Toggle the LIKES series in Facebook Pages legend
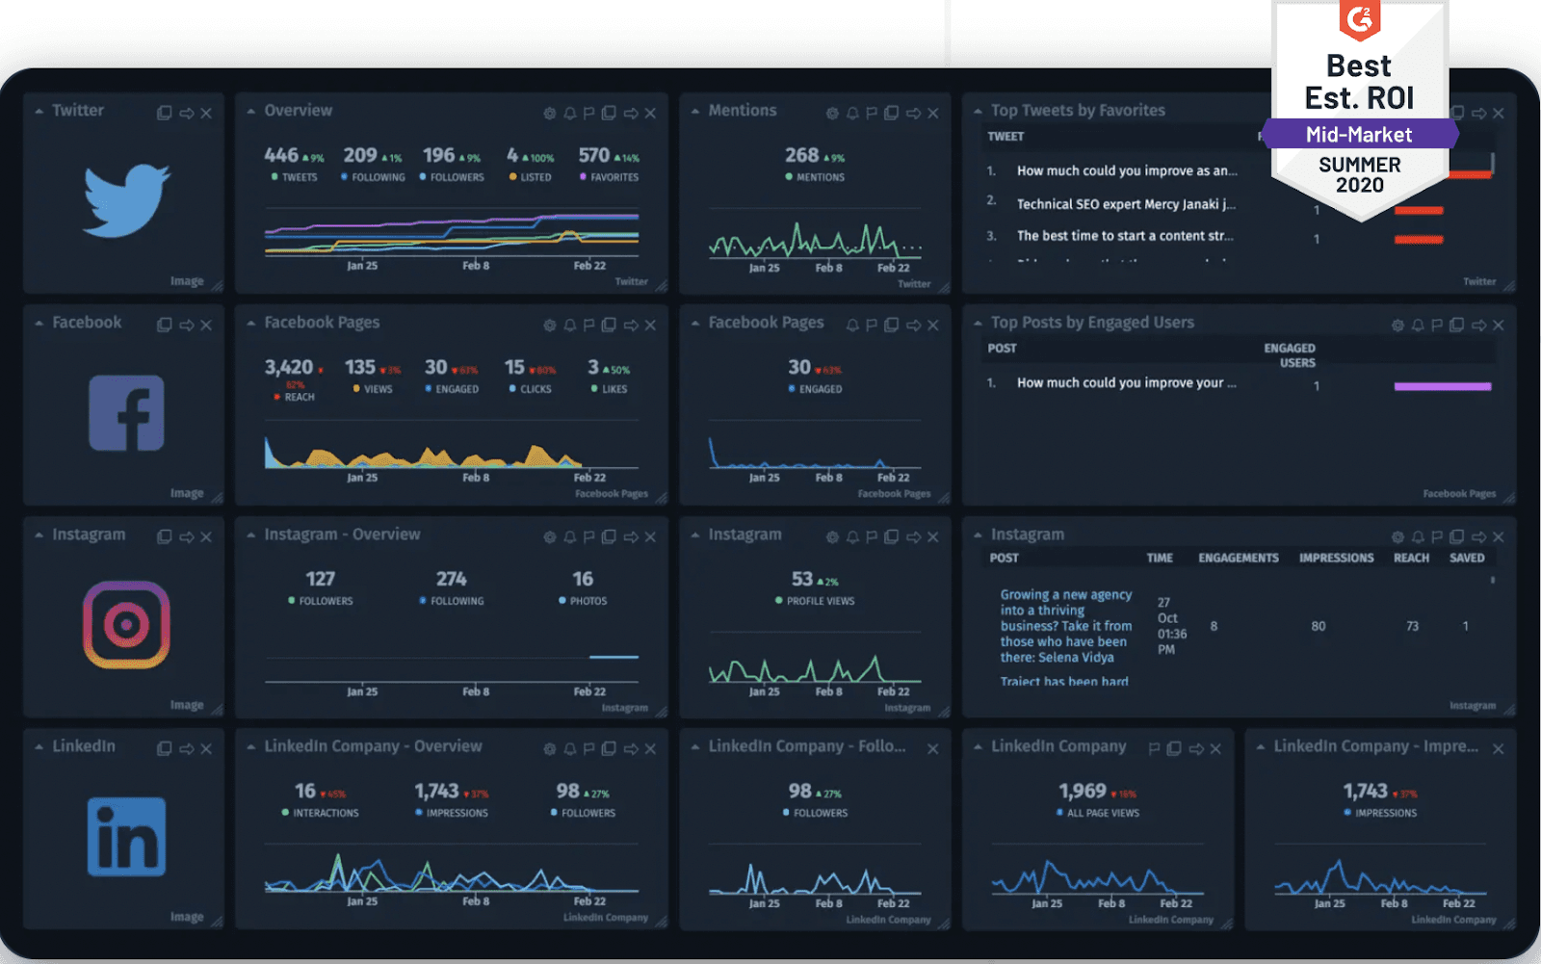1541x964 pixels. coord(609,389)
